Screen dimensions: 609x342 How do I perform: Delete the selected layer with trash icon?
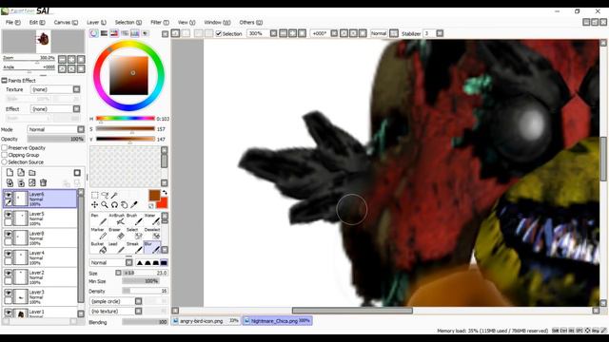pyautogui.click(x=44, y=182)
